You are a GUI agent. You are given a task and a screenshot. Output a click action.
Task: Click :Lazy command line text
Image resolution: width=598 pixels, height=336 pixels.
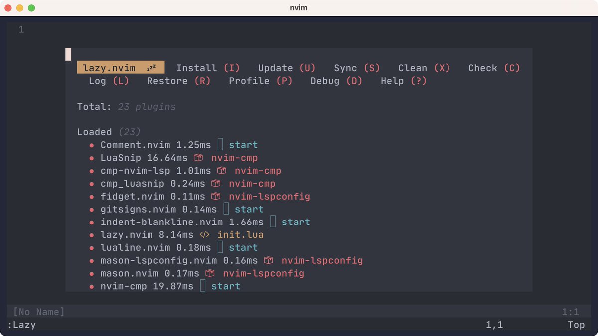(x=21, y=325)
